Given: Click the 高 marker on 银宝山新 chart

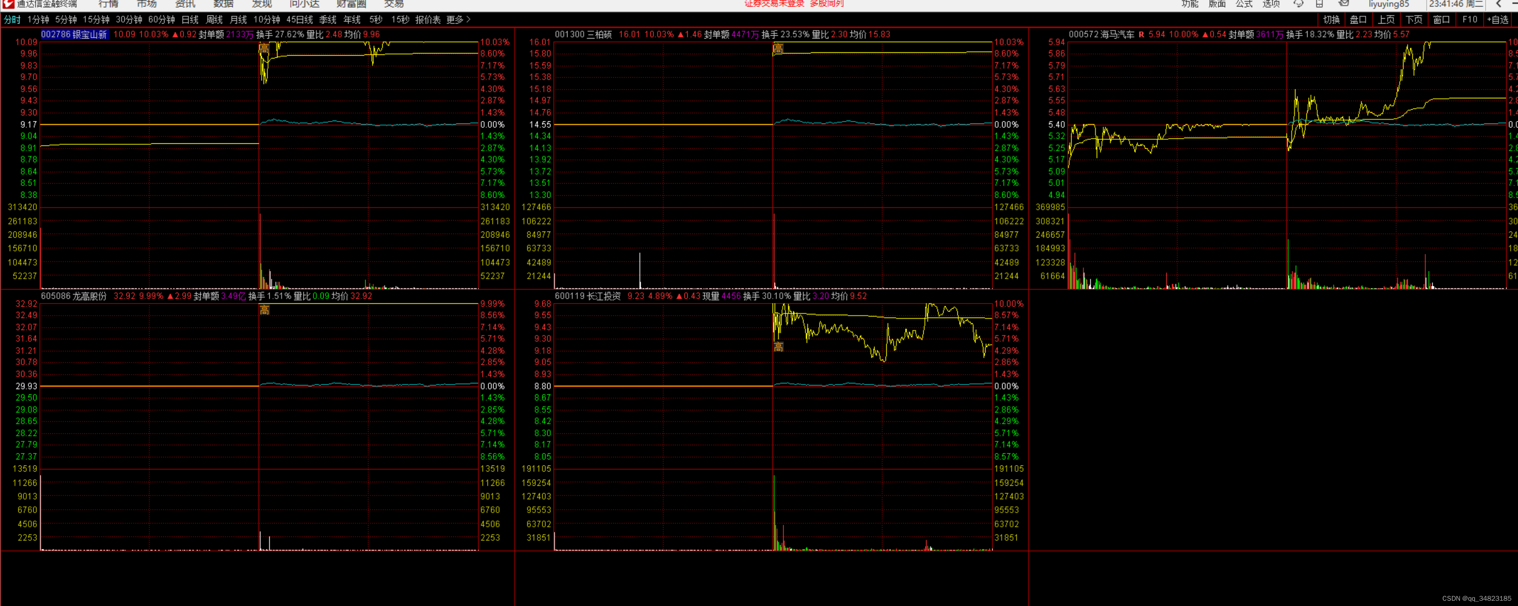Looking at the screenshot, I should pyautogui.click(x=264, y=49).
